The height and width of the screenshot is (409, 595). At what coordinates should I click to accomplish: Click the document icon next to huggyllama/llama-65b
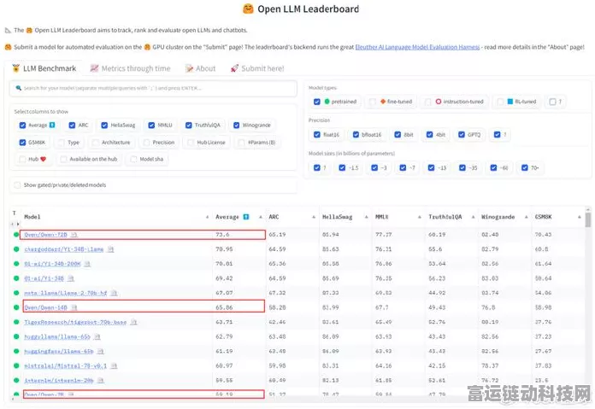[x=97, y=336]
